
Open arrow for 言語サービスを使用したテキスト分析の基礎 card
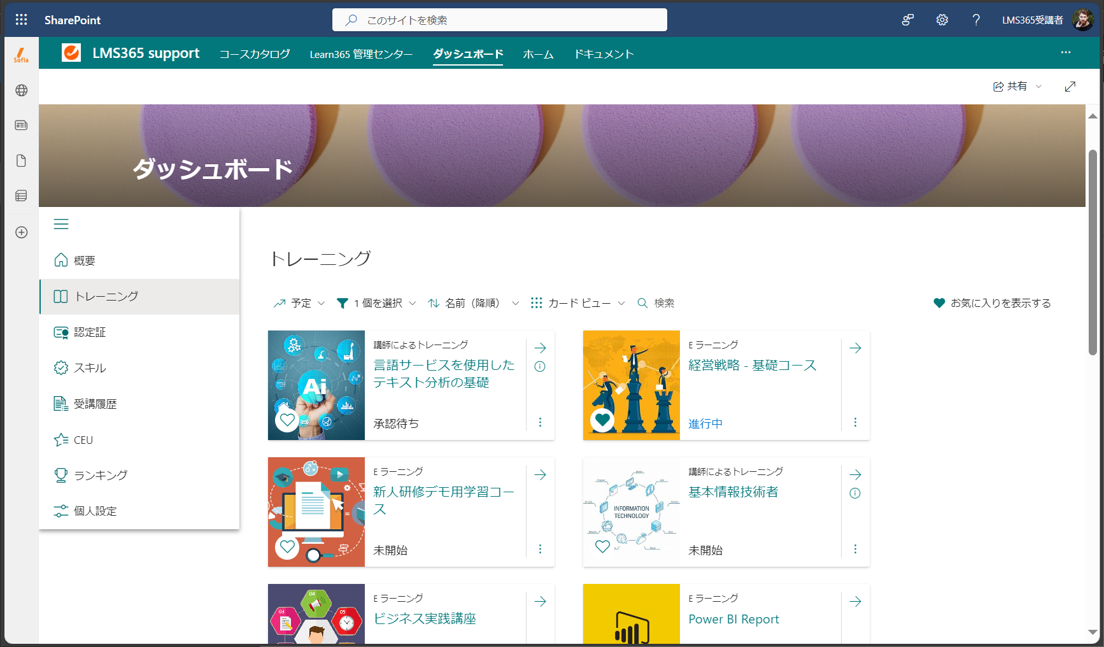[540, 348]
